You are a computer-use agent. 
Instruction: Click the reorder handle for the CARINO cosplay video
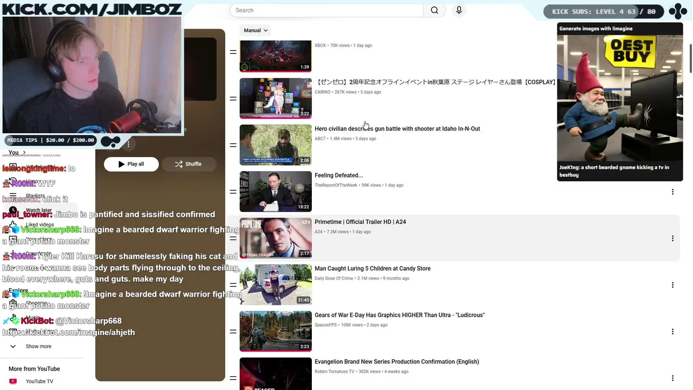pyautogui.click(x=233, y=99)
